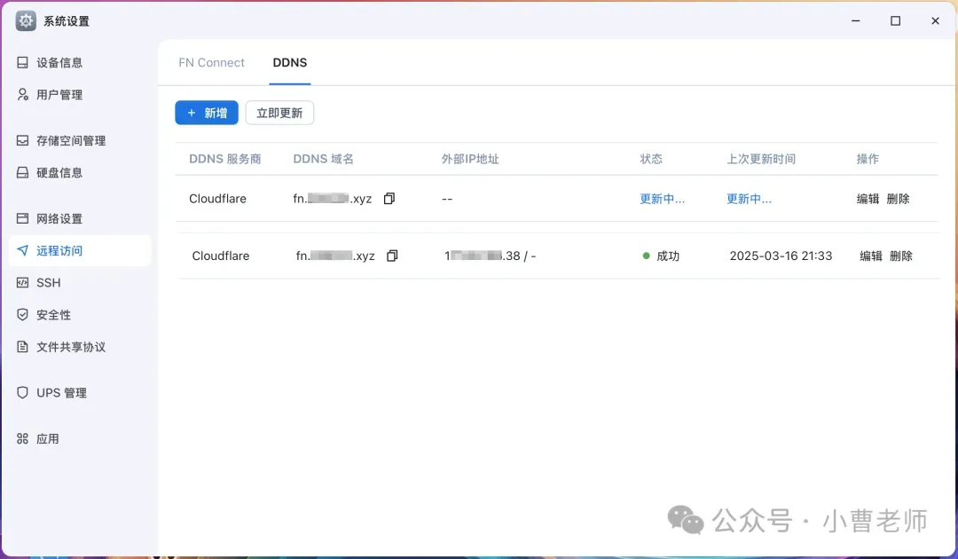Viewport: 958px width, 559px height.
Task: Copy the second row's DDNS domain name
Action: [392, 256]
